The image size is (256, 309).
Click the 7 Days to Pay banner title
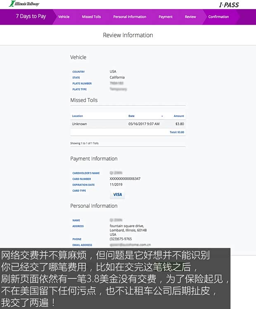click(31, 16)
